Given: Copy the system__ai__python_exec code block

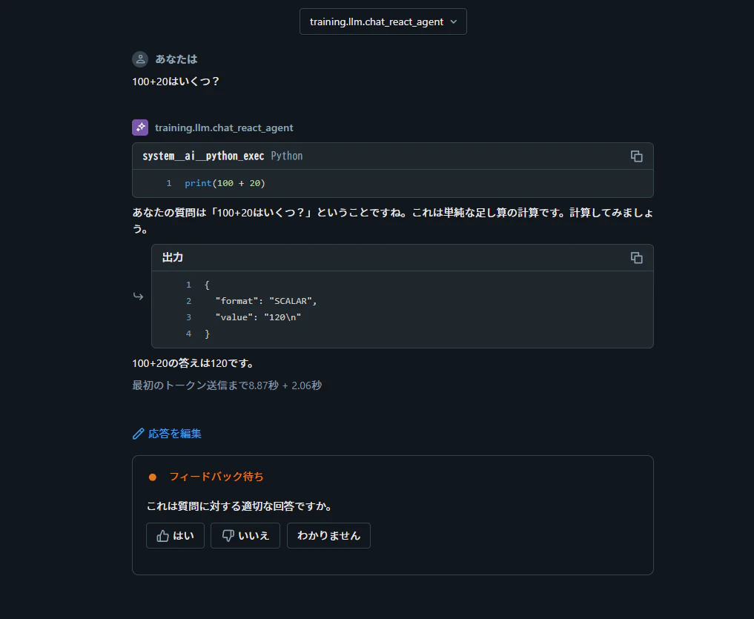Looking at the screenshot, I should pyautogui.click(x=636, y=156).
